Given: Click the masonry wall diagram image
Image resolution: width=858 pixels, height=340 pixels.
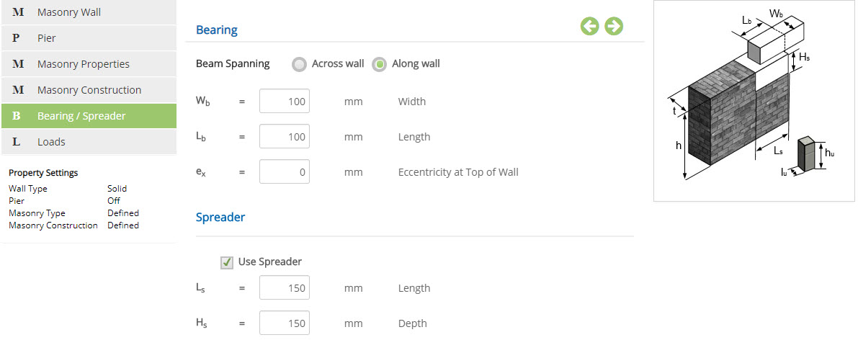Looking at the screenshot, I should 754,101.
